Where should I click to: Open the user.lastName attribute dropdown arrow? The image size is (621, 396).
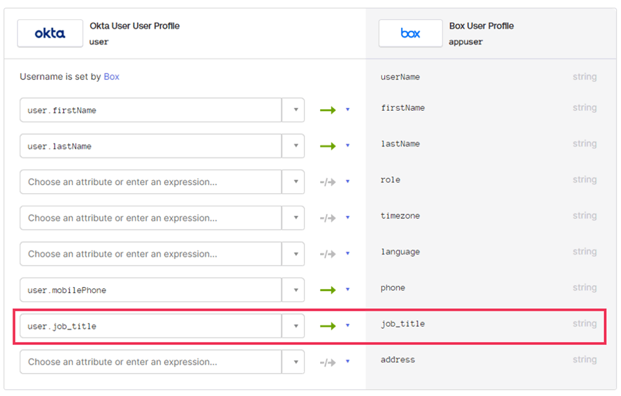coord(293,146)
